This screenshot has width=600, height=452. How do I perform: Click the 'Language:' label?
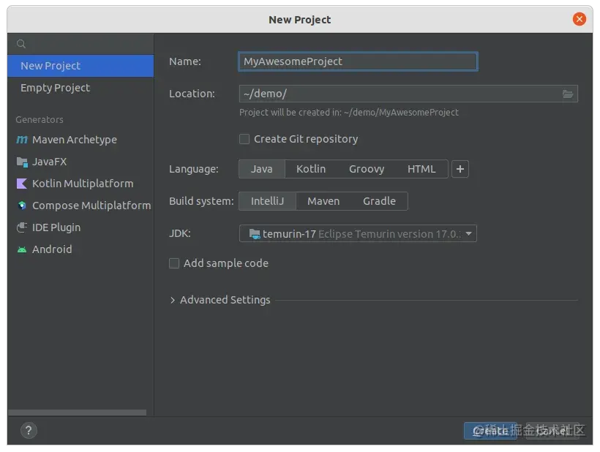(x=194, y=169)
